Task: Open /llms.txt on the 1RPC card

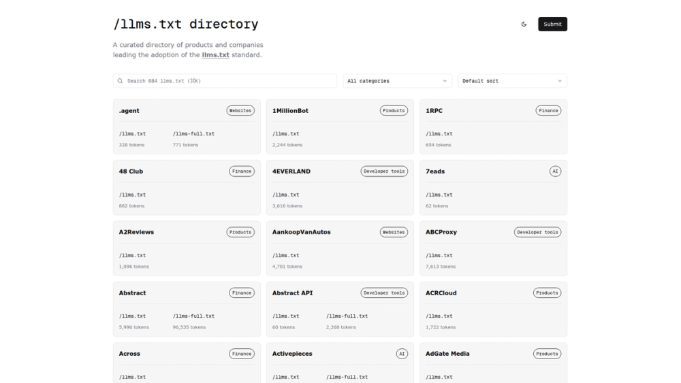Action: [x=439, y=134]
